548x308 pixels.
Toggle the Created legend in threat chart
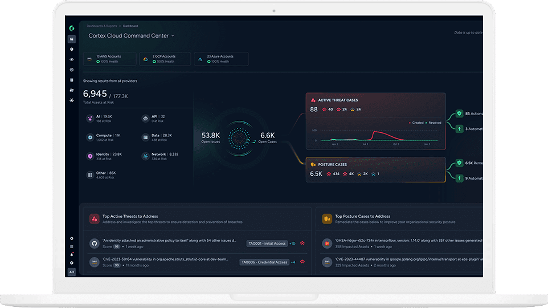416,123
